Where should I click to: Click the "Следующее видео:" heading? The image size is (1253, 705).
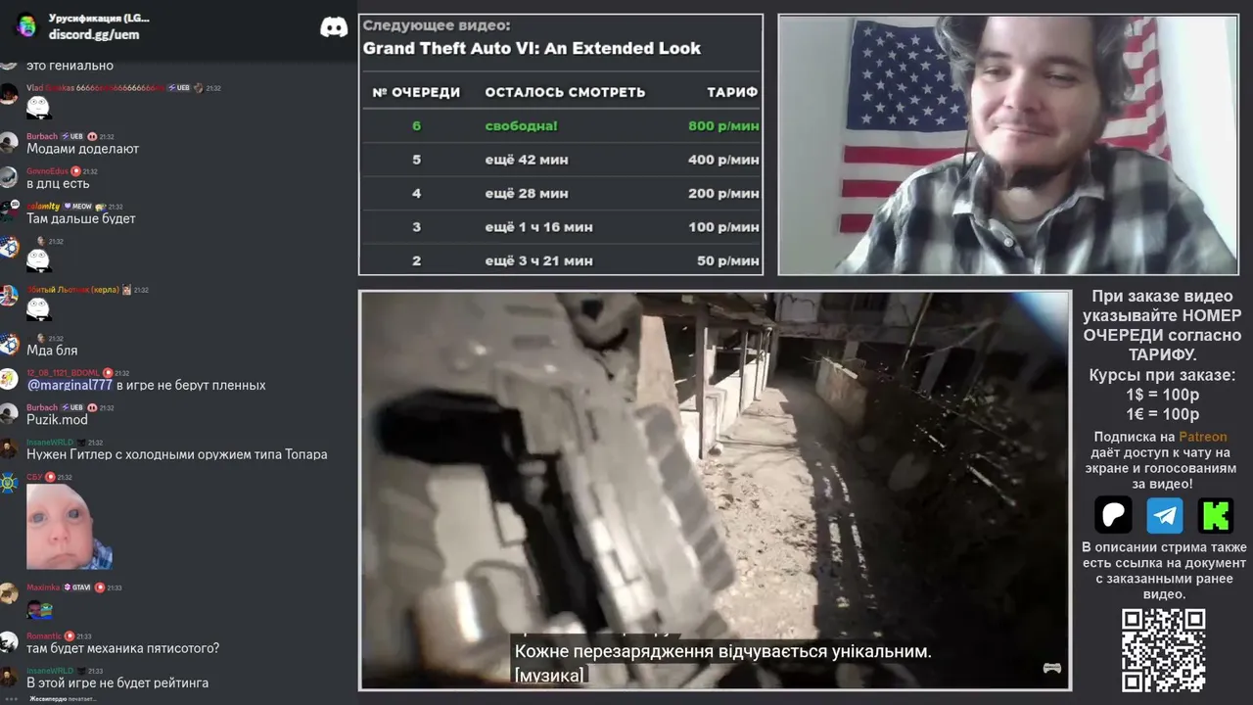coord(437,26)
